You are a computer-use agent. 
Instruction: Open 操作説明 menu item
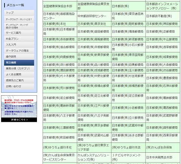point(19,57)
